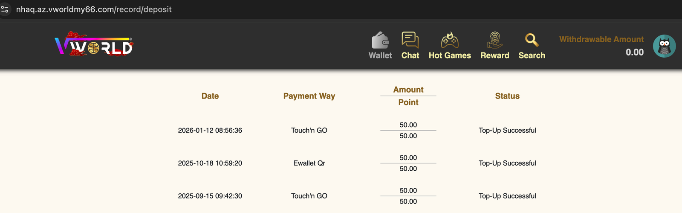The height and width of the screenshot is (213, 682).
Task: Select the Wallet menu label
Action: (x=380, y=55)
